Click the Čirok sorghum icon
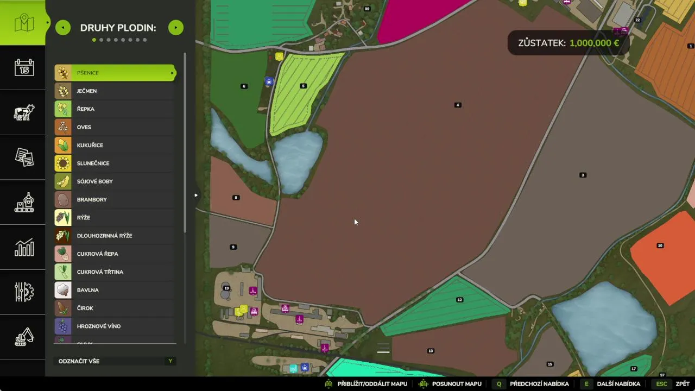 click(63, 308)
